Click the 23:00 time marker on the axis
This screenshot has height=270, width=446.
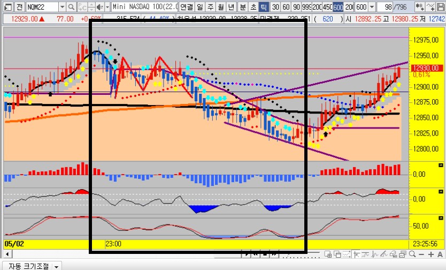(113, 244)
